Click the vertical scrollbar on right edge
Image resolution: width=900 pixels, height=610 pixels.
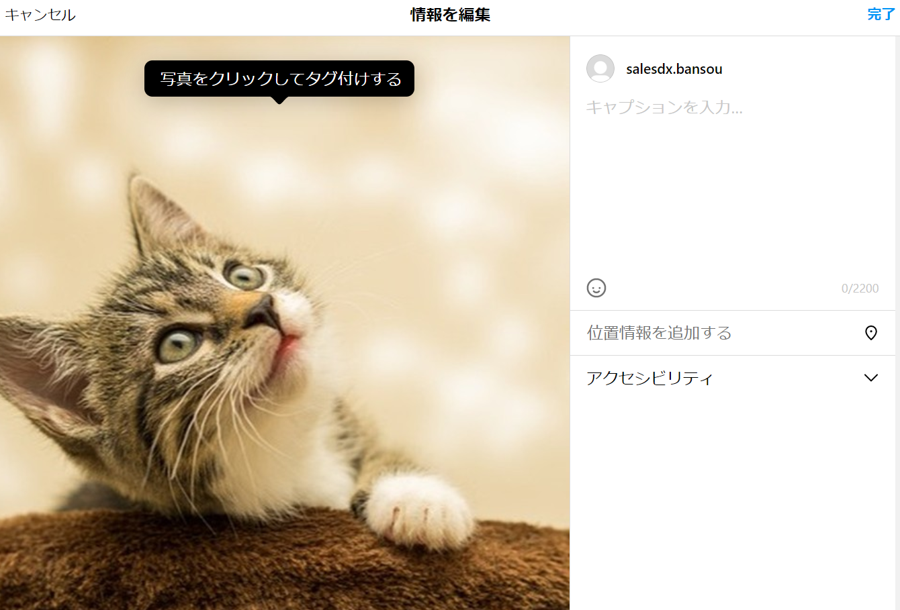[897, 322]
